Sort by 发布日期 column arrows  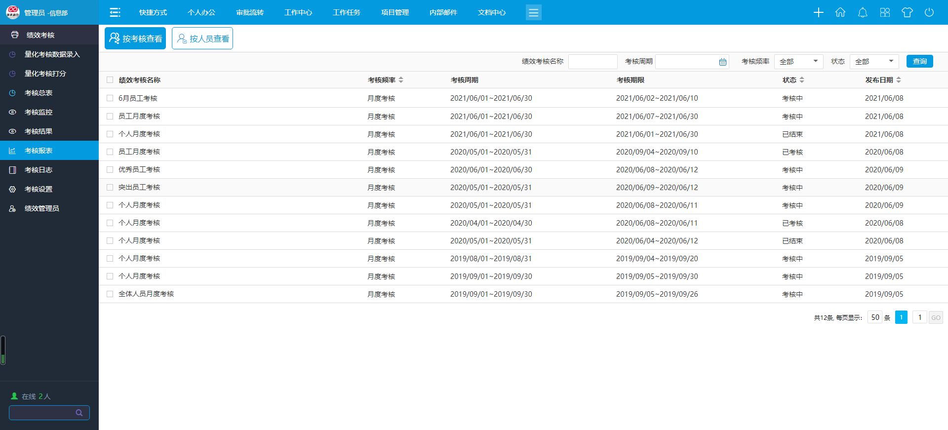(899, 80)
